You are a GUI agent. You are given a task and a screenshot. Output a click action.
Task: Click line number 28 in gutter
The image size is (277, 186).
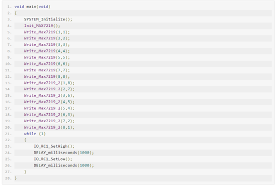pyautogui.click(x=8, y=178)
